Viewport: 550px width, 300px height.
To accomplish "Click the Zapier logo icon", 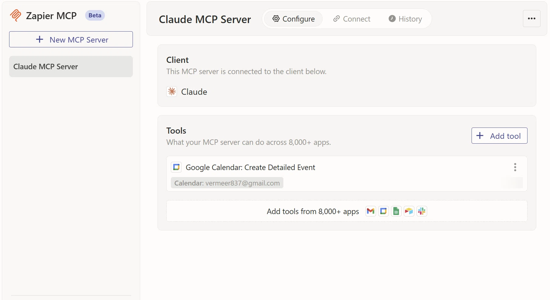I will coord(16,15).
